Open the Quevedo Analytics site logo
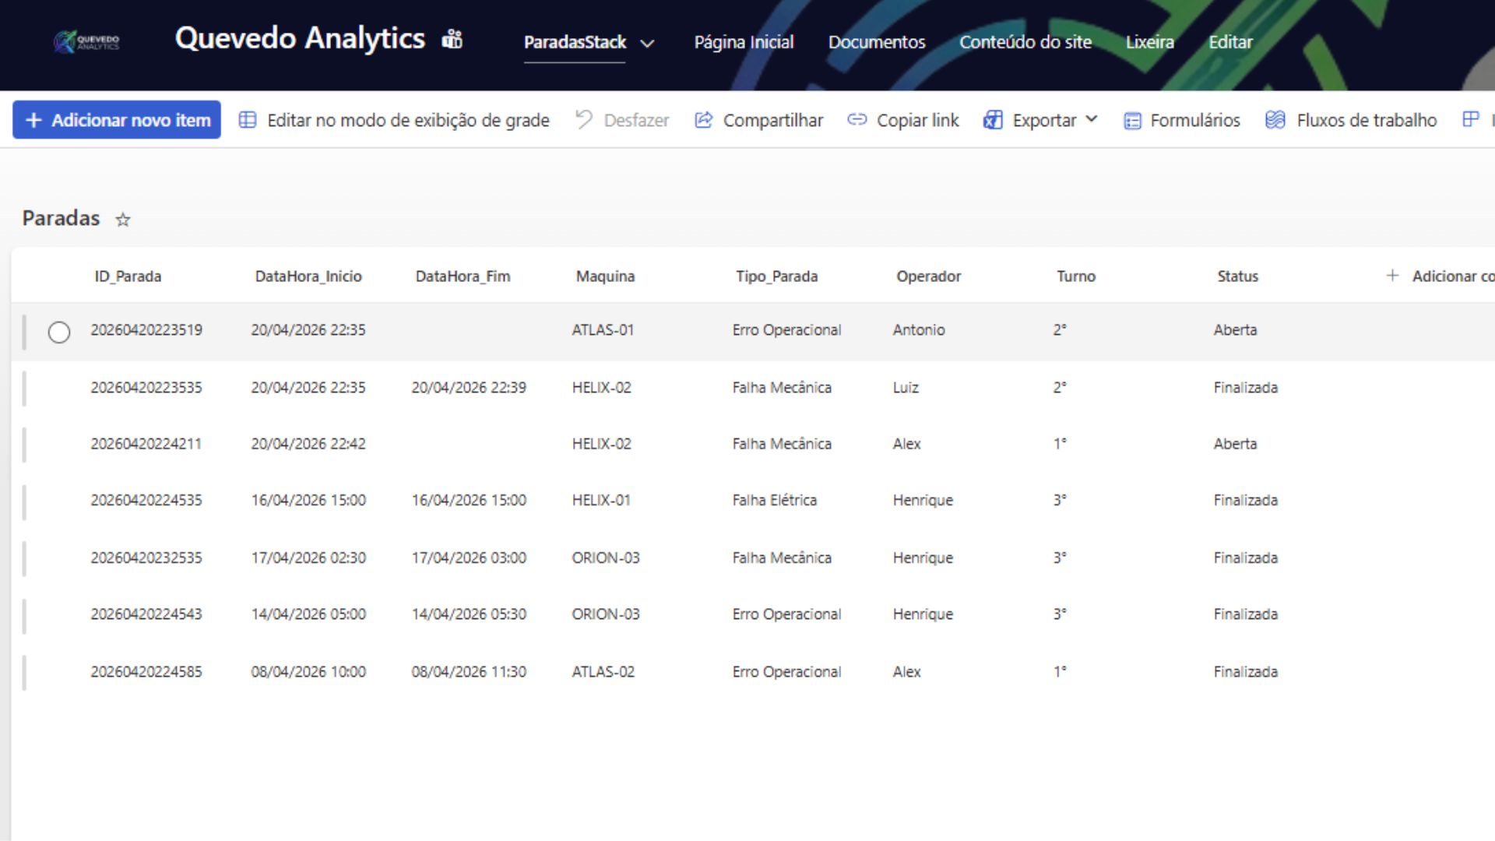This screenshot has height=841, width=1495. pos(86,42)
